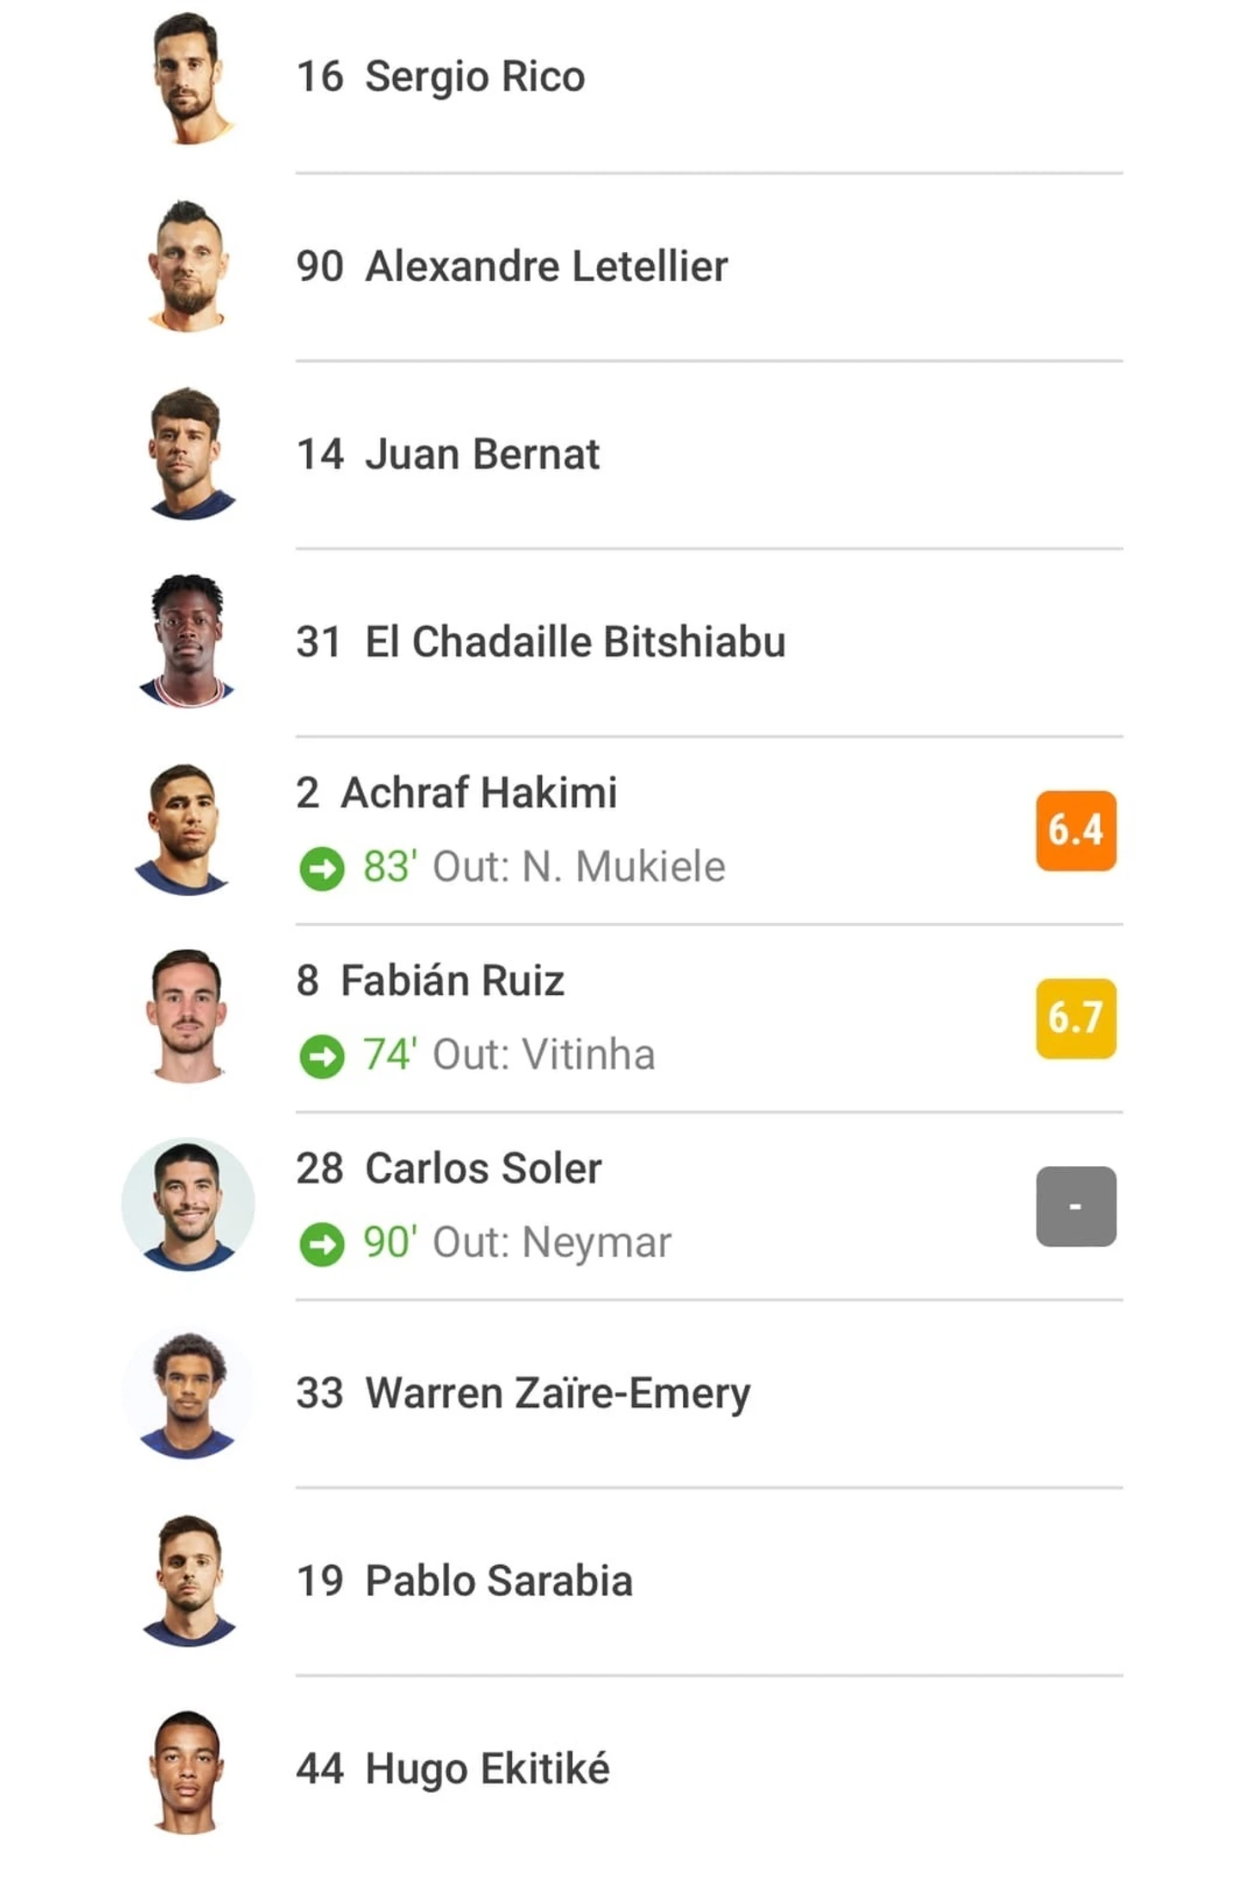
Task: Tap Sergio Rico's player photo
Action: [x=188, y=77]
